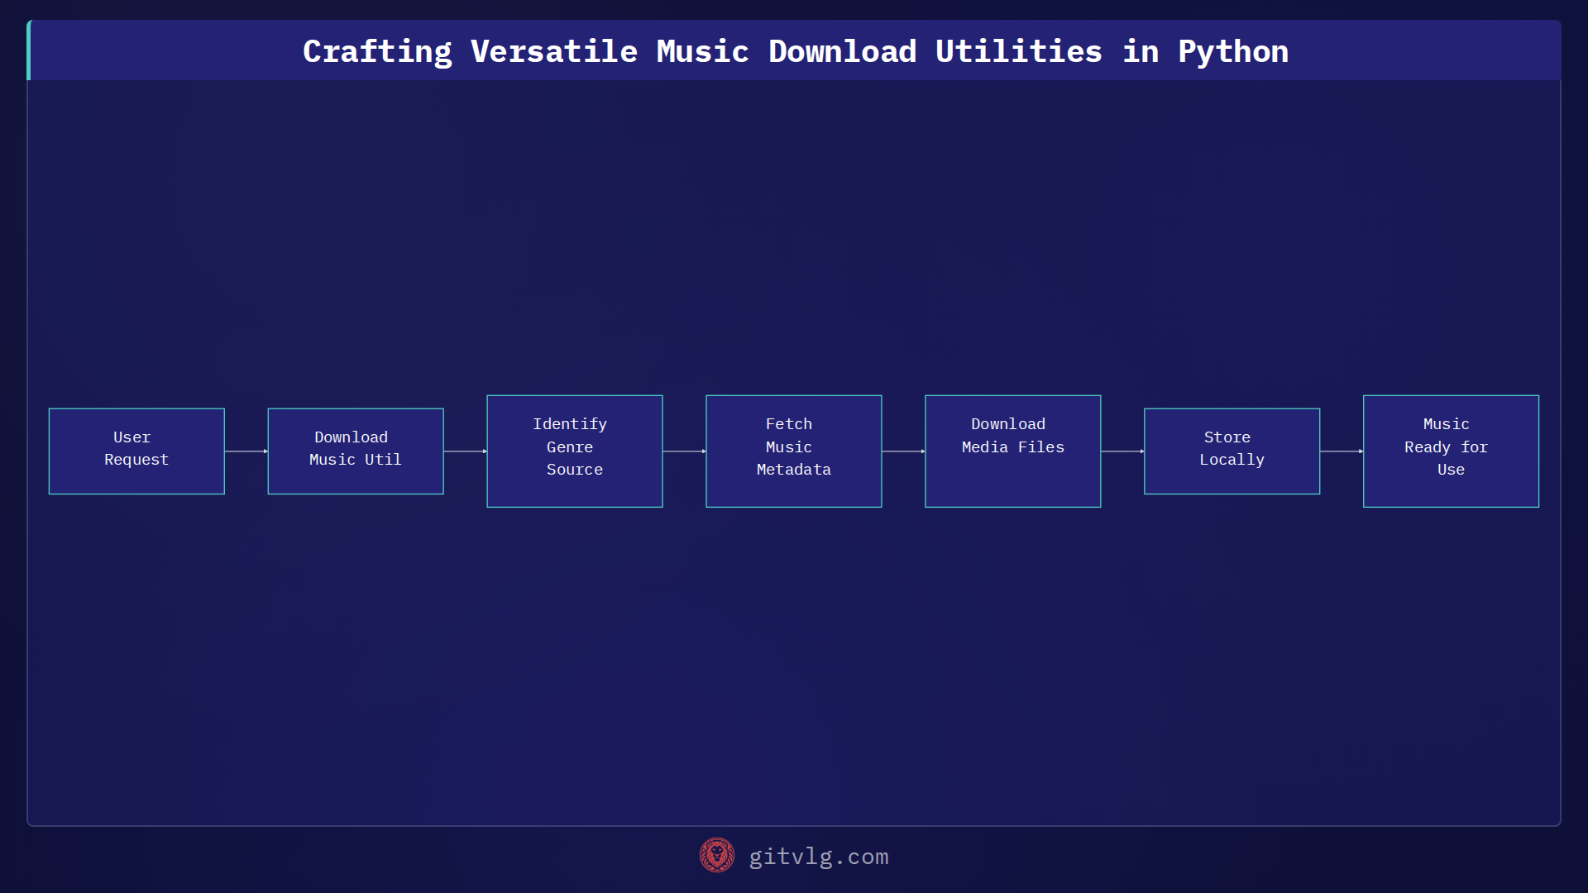This screenshot has height=893, width=1588.
Task: Select the Download Music Util box
Action: coord(356,451)
